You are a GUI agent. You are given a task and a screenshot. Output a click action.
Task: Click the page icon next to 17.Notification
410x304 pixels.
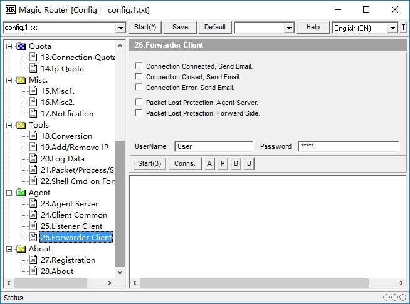tap(33, 113)
